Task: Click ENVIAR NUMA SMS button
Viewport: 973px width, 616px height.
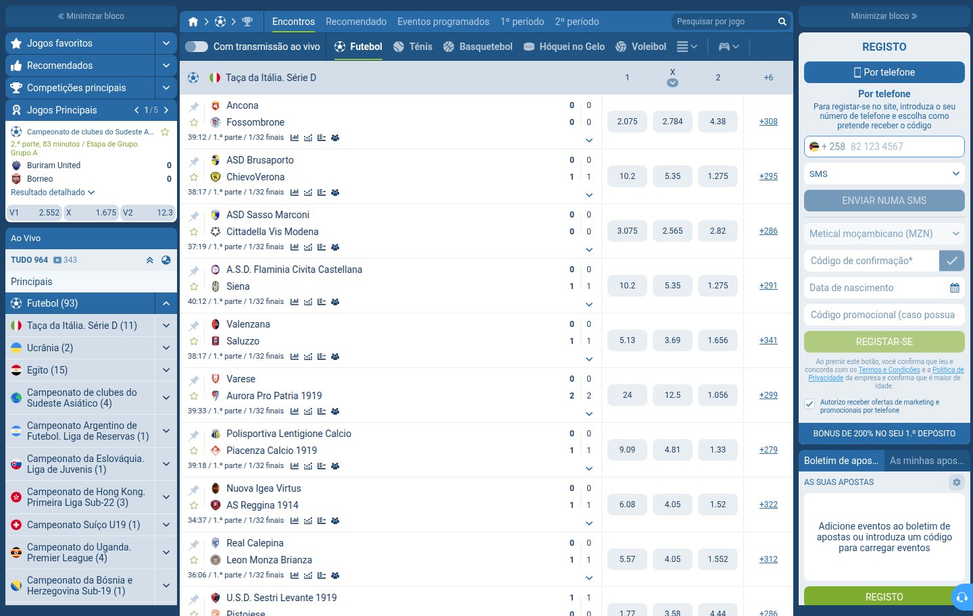Action: click(x=884, y=201)
